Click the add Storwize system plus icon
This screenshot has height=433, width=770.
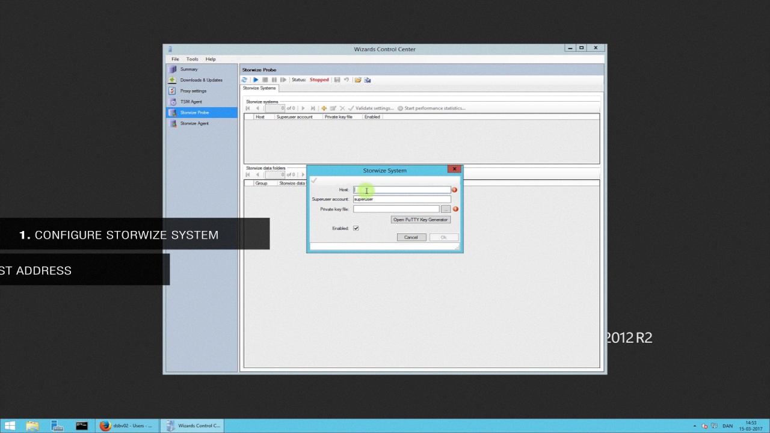point(324,108)
